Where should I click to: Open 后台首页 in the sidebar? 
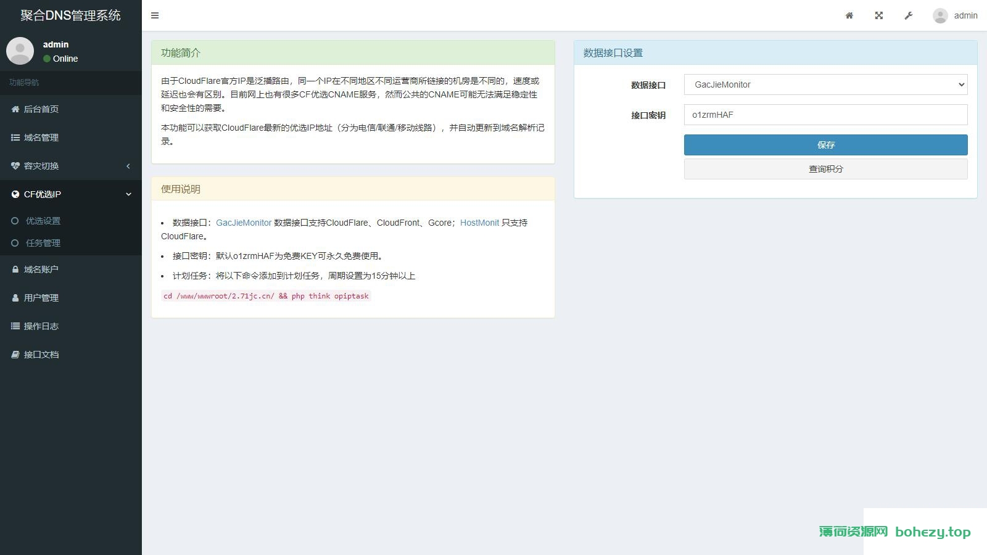pos(71,109)
